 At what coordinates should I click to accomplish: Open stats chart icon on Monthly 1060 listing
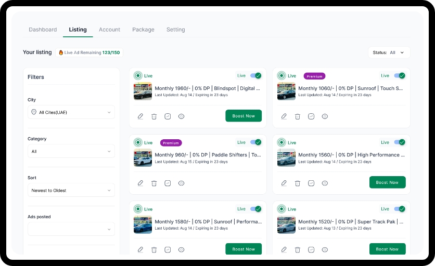click(311, 116)
